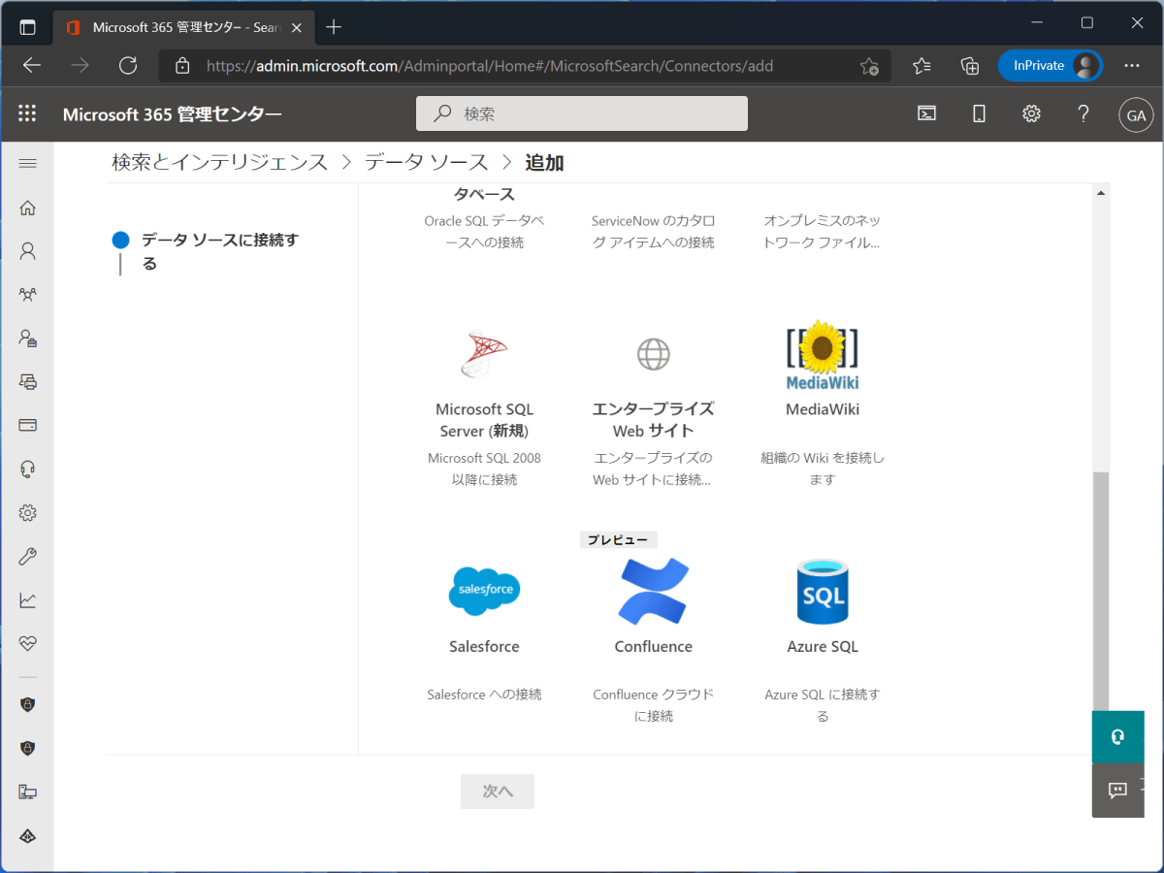Go to データ ソース breadcrumb
1164x873 pixels.
[427, 163]
